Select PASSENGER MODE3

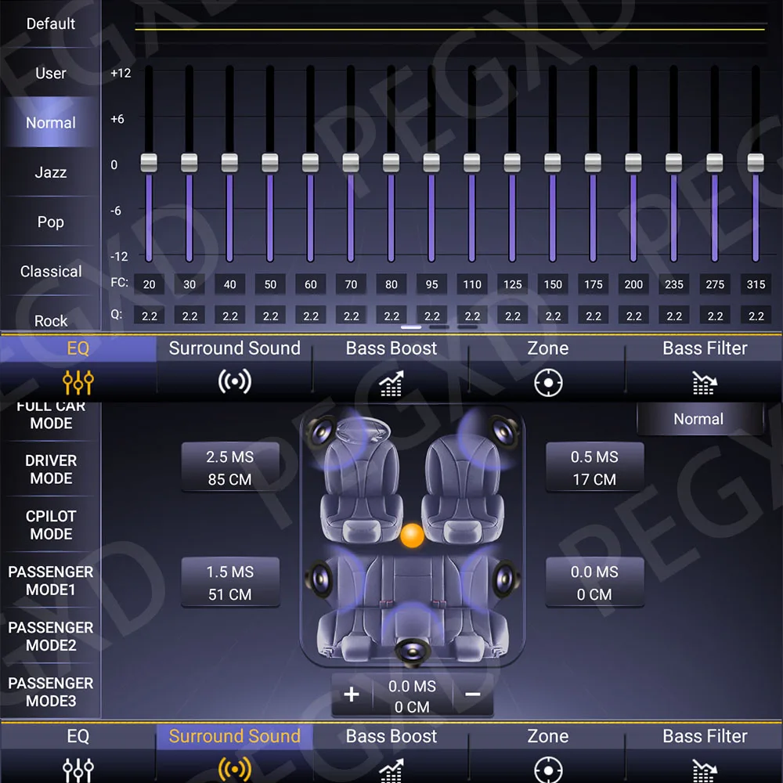pyautogui.click(x=51, y=692)
